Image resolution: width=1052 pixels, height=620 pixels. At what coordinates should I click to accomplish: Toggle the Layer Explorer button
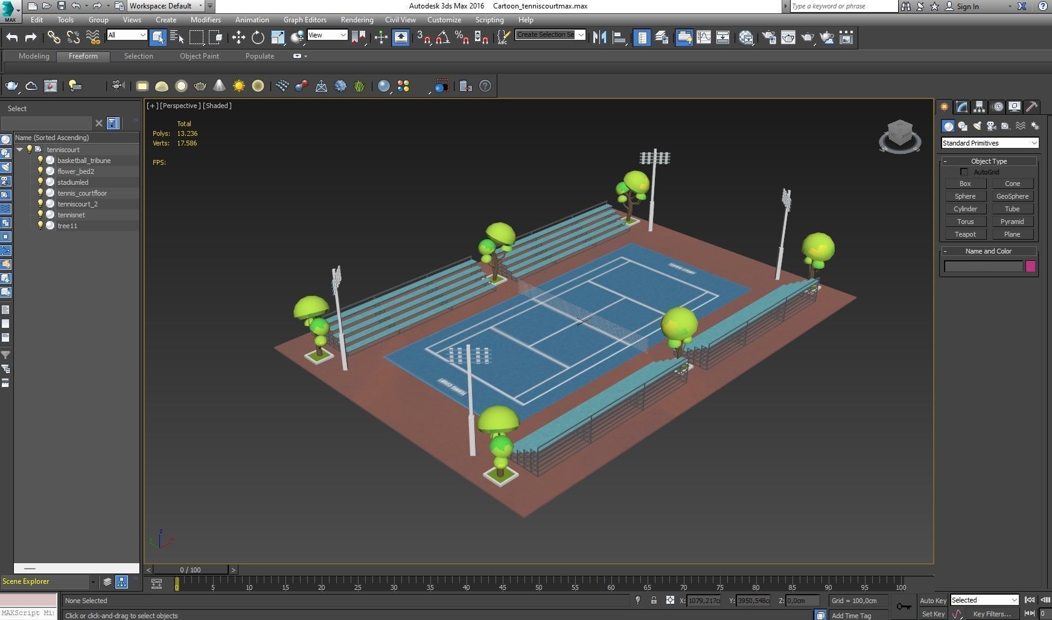(661, 37)
